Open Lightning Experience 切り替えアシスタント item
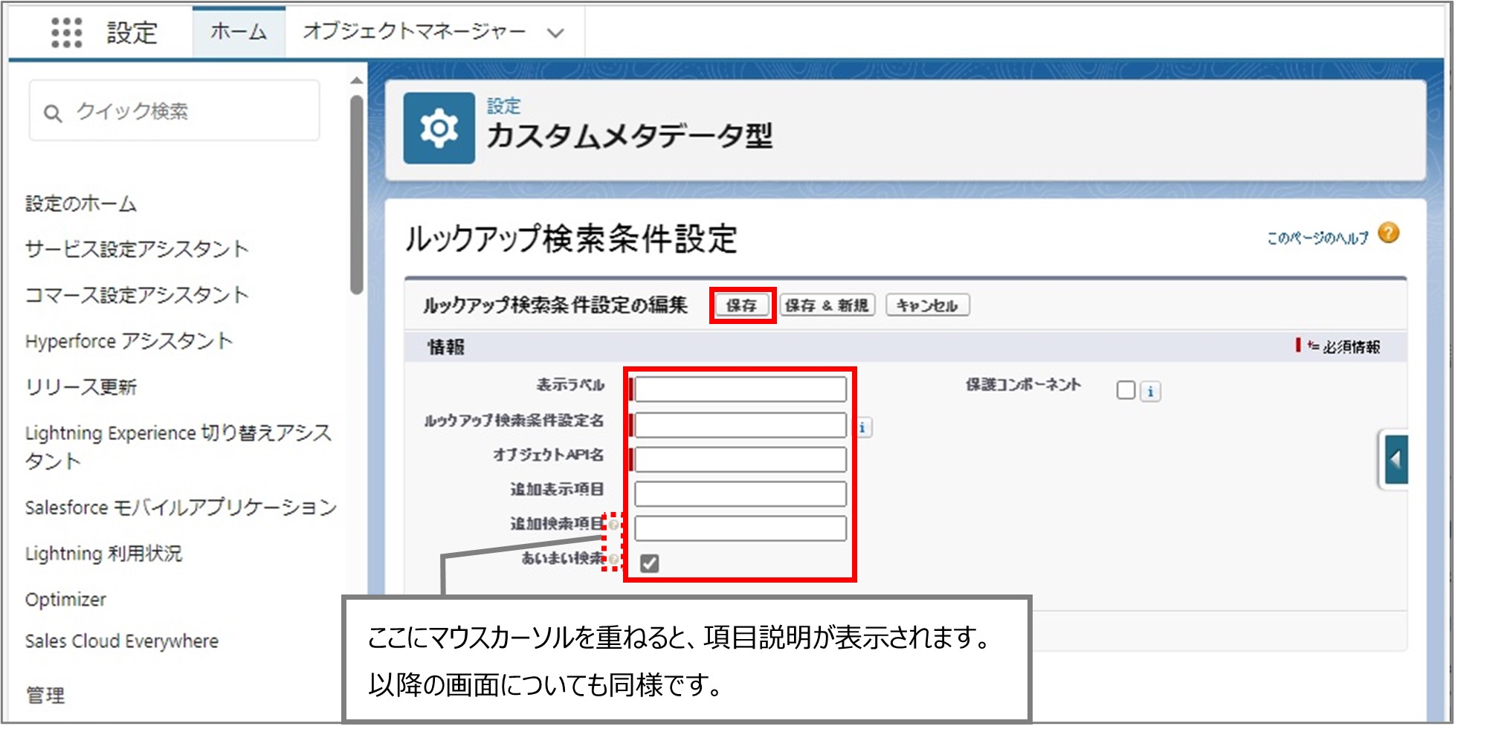Screen dimensions: 1507x729 (178, 447)
